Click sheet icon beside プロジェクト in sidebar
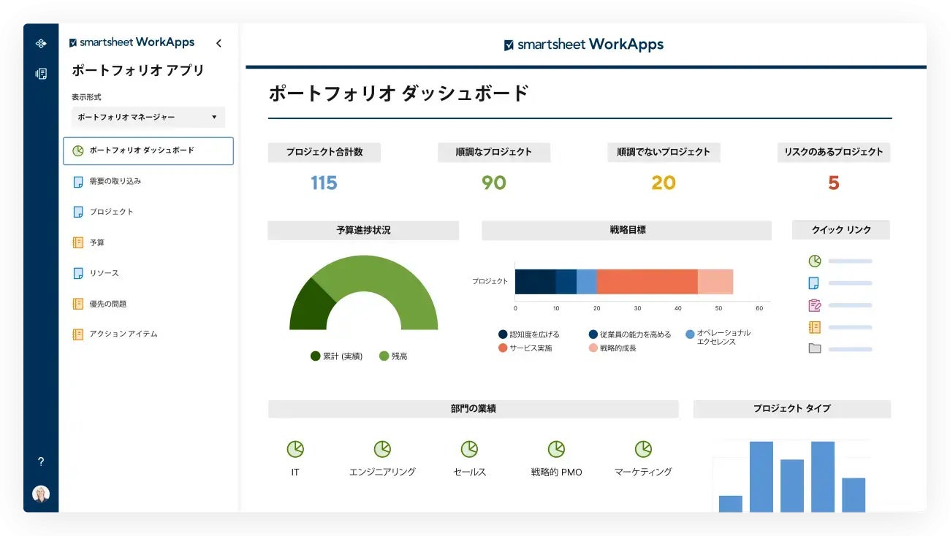The height and width of the screenshot is (536, 950). (78, 212)
